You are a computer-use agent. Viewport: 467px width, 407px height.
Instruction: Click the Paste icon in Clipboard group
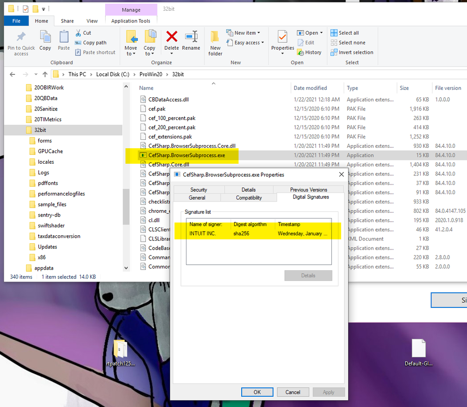tap(64, 37)
